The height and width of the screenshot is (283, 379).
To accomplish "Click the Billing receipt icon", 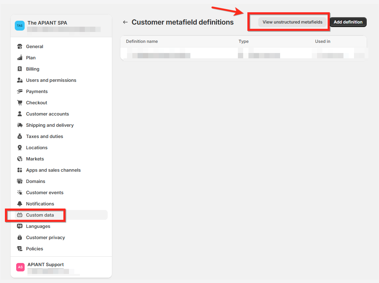I will coord(20,69).
